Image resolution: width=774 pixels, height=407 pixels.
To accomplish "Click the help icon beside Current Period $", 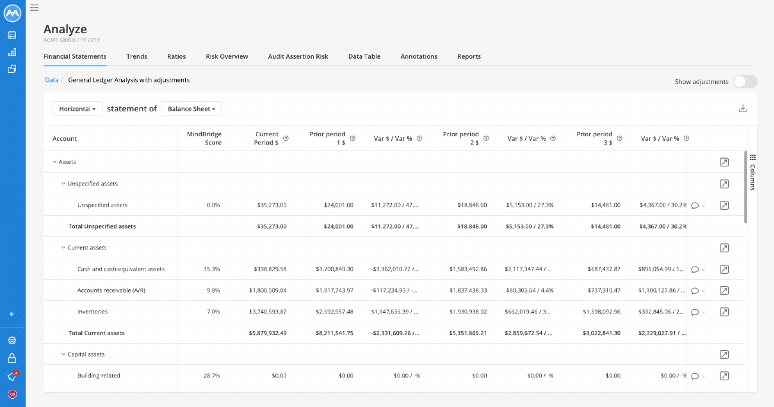I will (x=286, y=138).
